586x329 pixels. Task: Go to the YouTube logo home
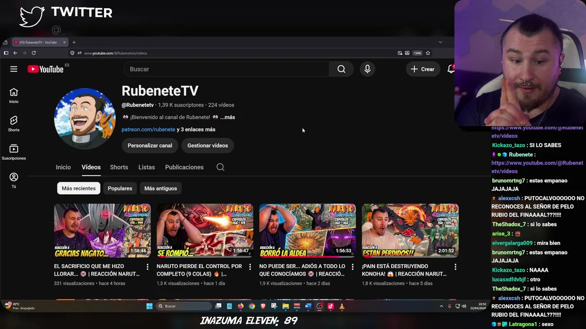click(45, 69)
